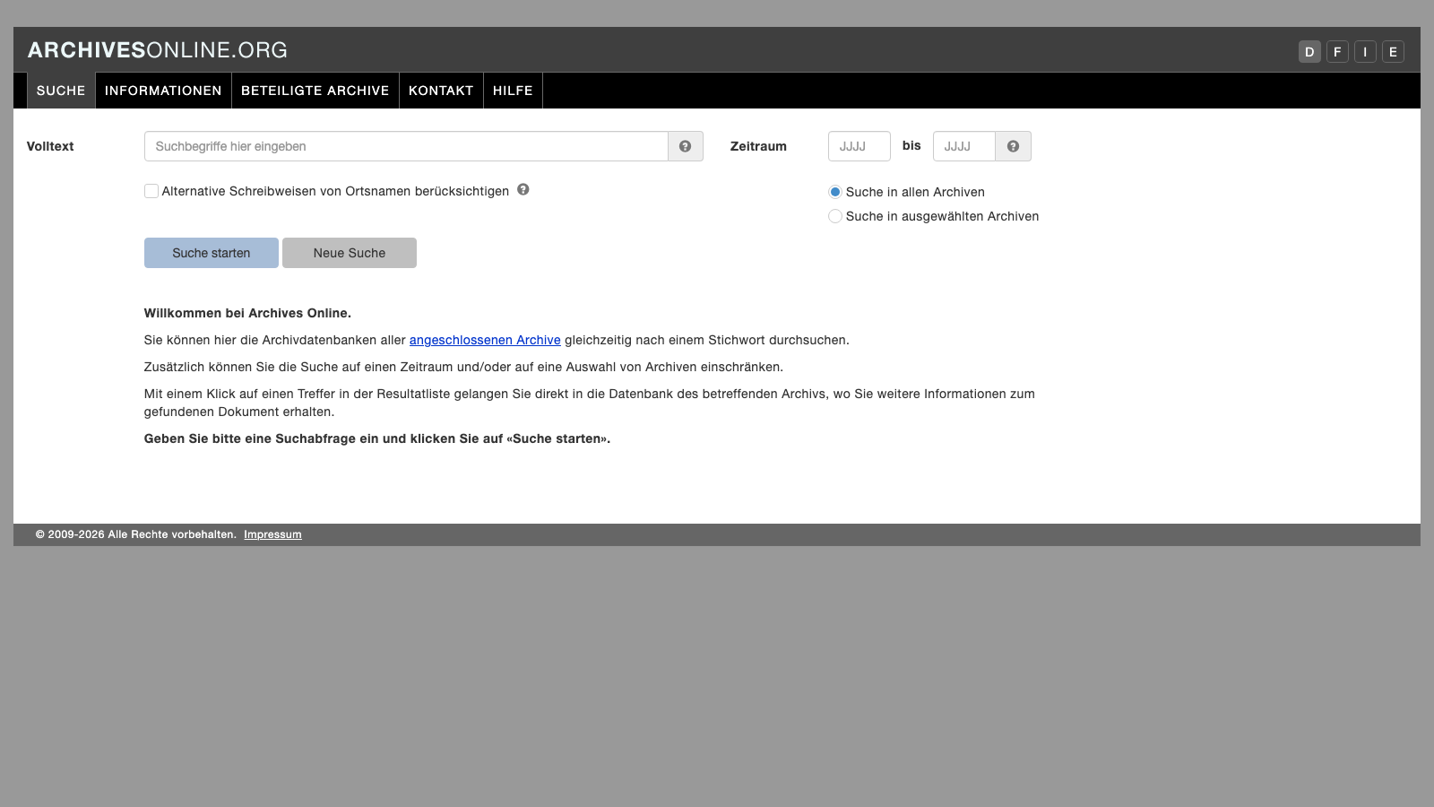1434x807 pixels.
Task: Open the 'angeschlossenen Archive' link
Action: point(484,340)
